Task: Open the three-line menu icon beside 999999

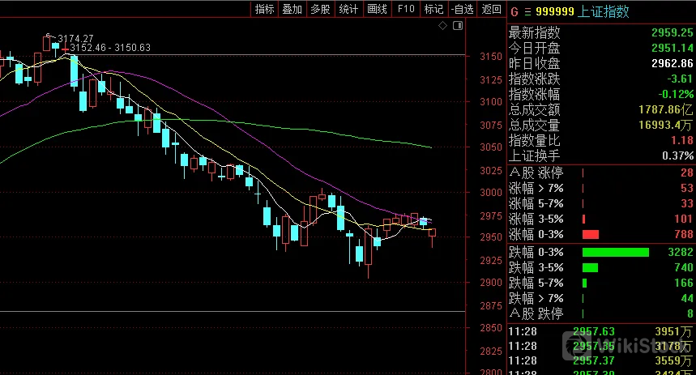Action: (526, 11)
